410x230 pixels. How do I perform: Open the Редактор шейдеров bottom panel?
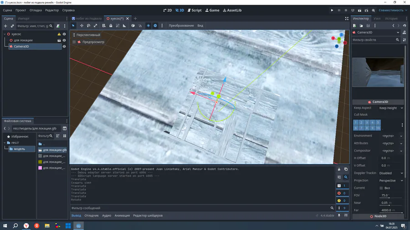coord(148,215)
